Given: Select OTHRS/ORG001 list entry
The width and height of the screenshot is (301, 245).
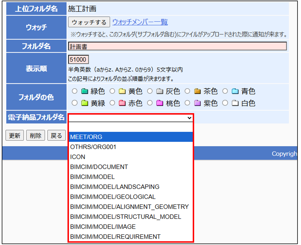Looking at the screenshot, I should click(93, 147).
